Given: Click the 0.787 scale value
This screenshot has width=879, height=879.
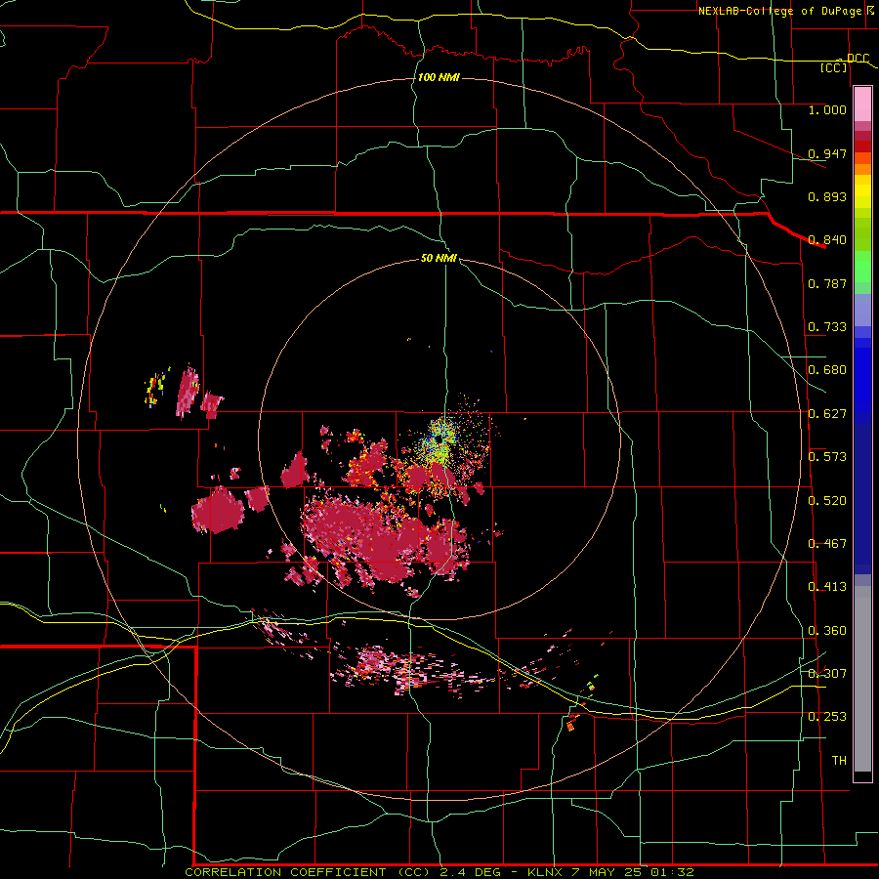Looking at the screenshot, I should point(827,283).
